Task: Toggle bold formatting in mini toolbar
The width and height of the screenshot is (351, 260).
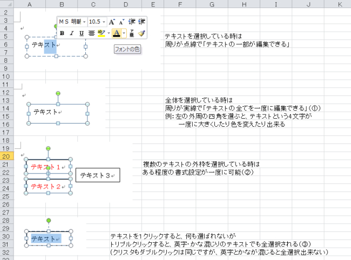Action: 62,33
